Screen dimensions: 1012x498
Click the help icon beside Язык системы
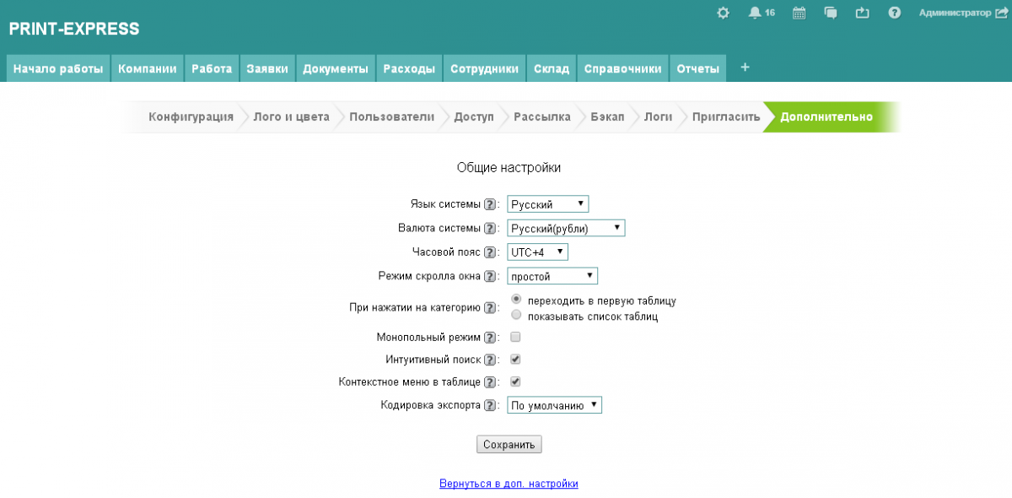(490, 204)
